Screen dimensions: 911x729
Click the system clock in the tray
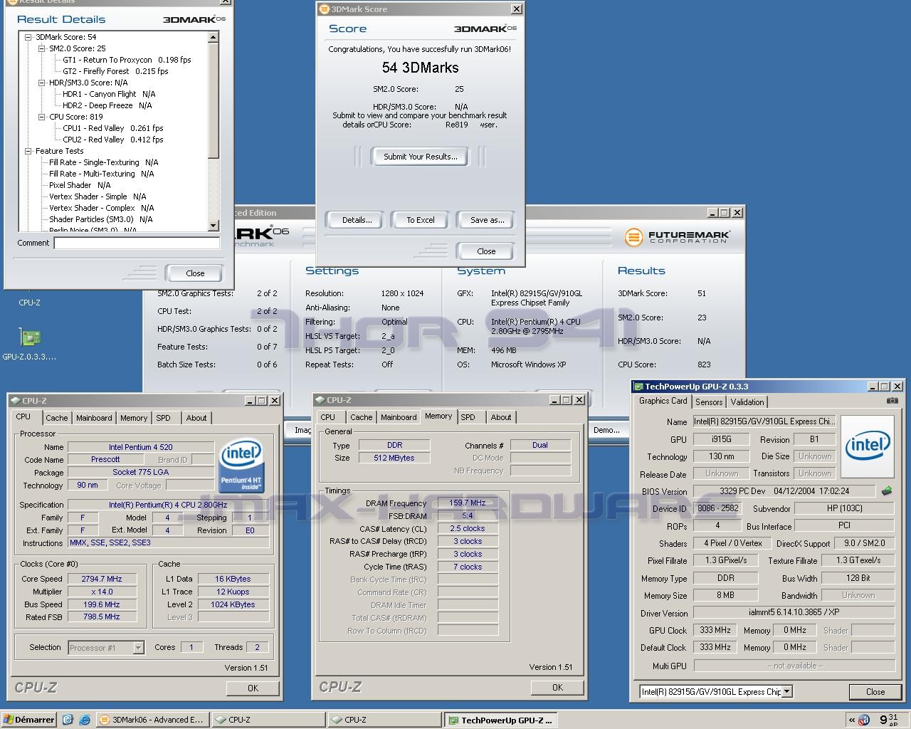coord(888,720)
